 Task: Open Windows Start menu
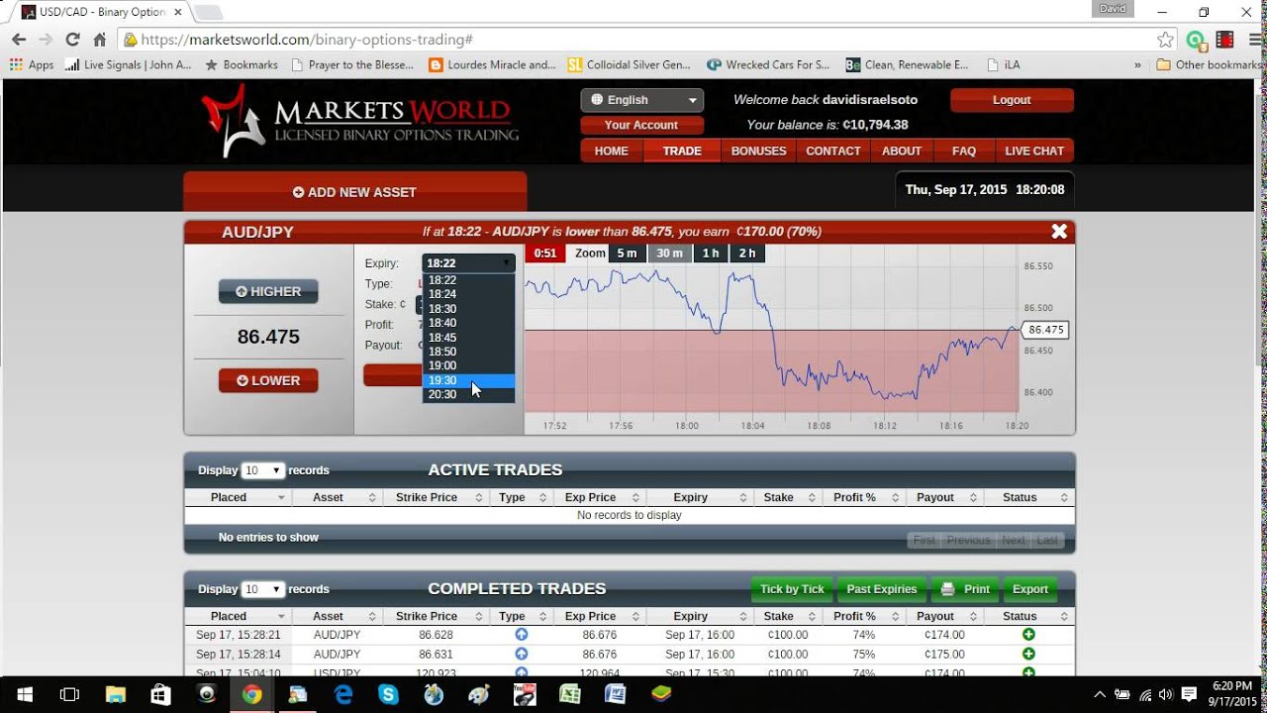tap(24, 694)
